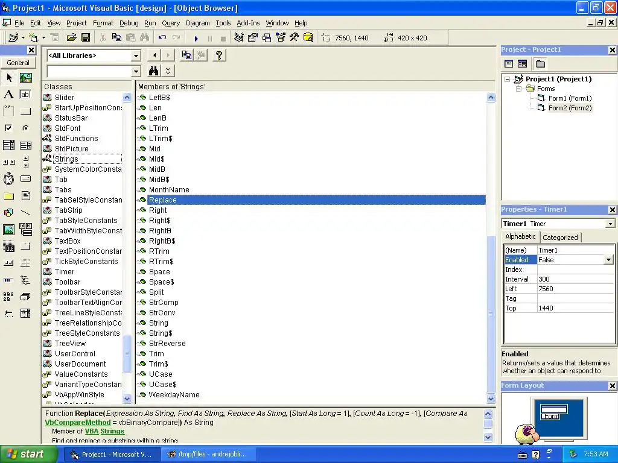The width and height of the screenshot is (618, 463).
Task: Select the DirListBox folder control in toolbox
Action: pos(9,196)
